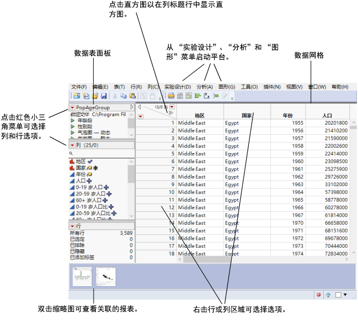The image size is (358, 321).
Task: Click the histogram icon in column header corner
Action: tap(171, 112)
